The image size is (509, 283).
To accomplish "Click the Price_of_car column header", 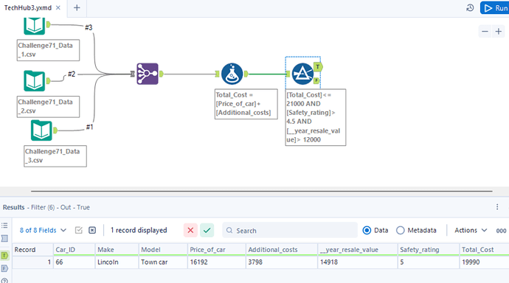I will coord(217,250).
